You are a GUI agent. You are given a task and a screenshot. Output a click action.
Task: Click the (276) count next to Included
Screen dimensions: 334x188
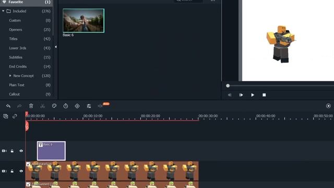46,11
